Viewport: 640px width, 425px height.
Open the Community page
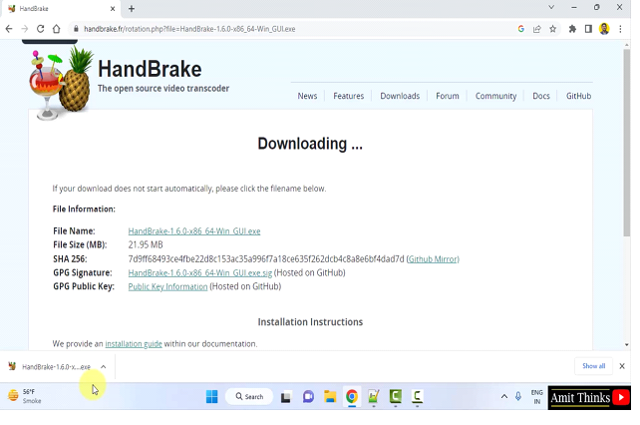pyautogui.click(x=495, y=96)
